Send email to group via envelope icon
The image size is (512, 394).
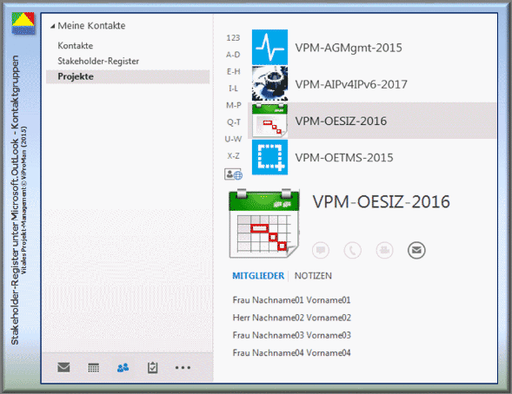point(416,250)
